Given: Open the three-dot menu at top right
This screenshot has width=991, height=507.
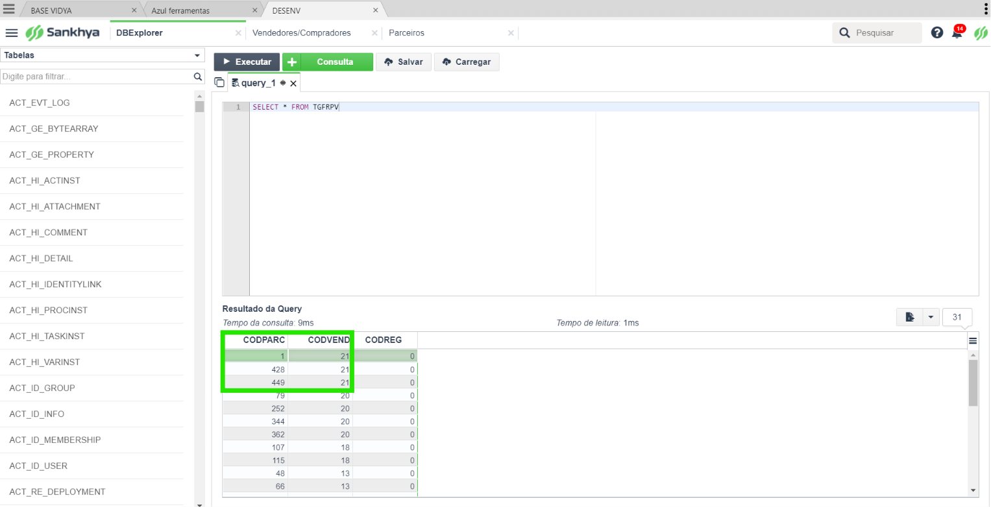Looking at the screenshot, I should [986, 8].
